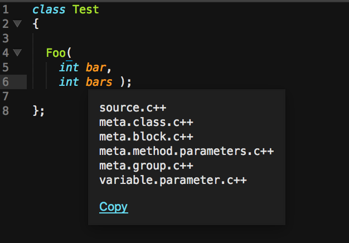Viewport: 349px width, 243px height.
Task: Click the 'int' type on line 5
Action: point(69,67)
